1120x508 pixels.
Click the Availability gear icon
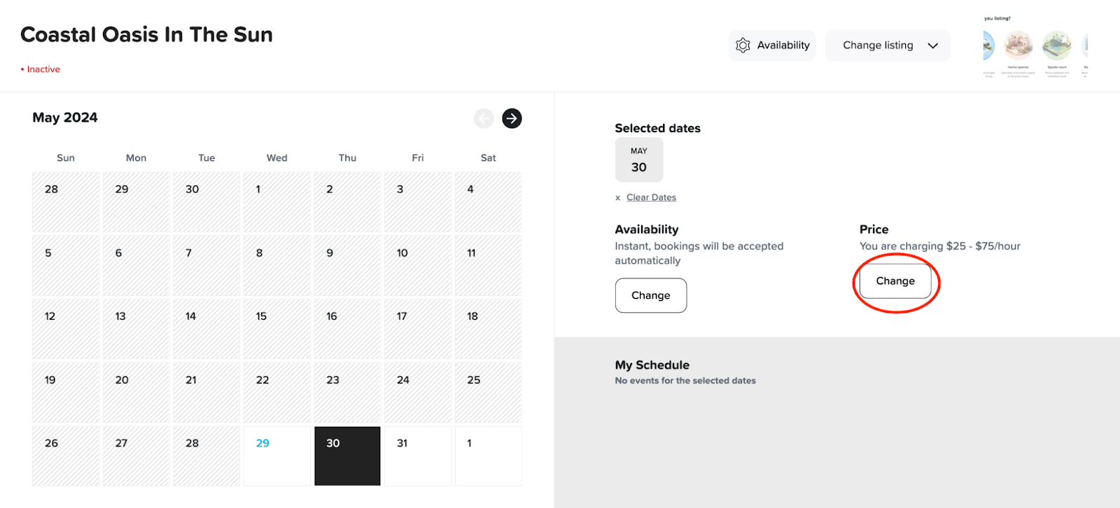click(743, 45)
